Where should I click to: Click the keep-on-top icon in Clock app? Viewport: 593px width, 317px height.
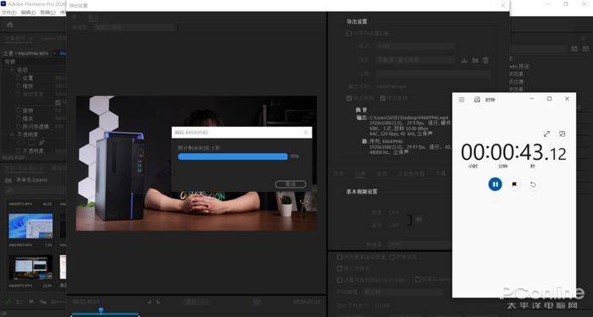pyautogui.click(x=563, y=134)
